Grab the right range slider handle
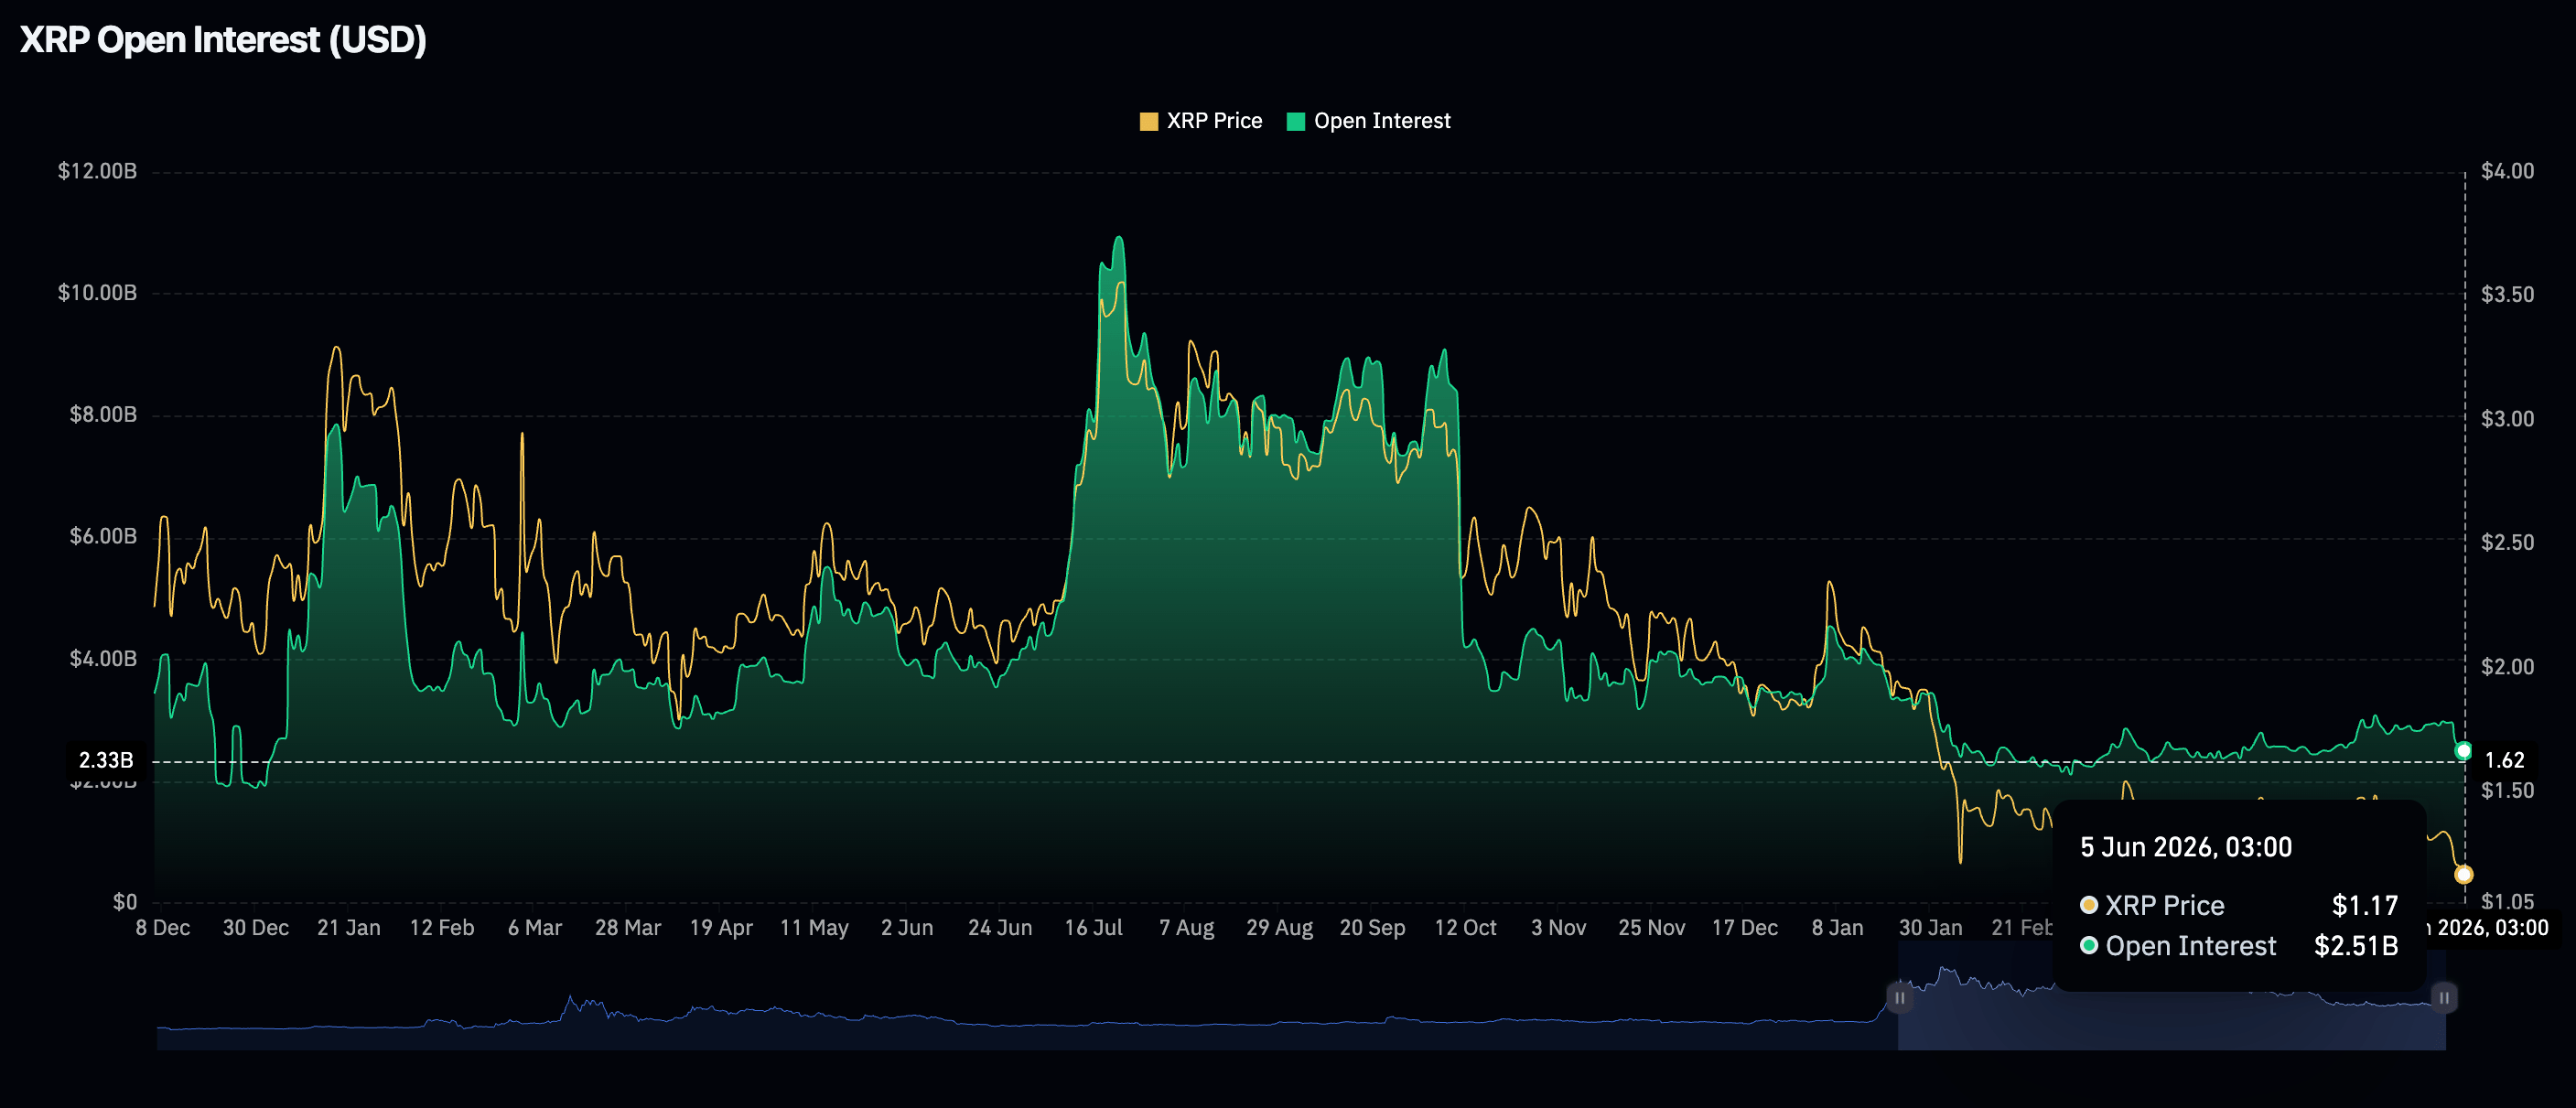The width and height of the screenshot is (2576, 1108). pos(2444,997)
